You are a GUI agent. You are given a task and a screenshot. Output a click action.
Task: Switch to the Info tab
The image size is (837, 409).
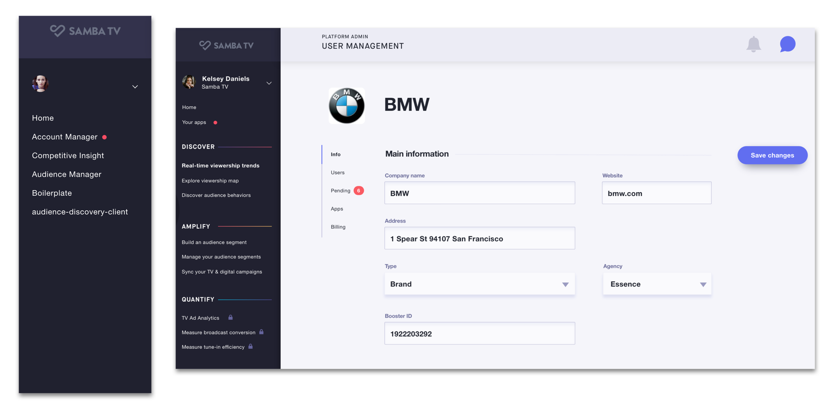point(335,155)
